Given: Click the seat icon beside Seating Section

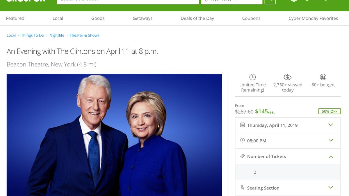Looking at the screenshot, I should (x=242, y=188).
